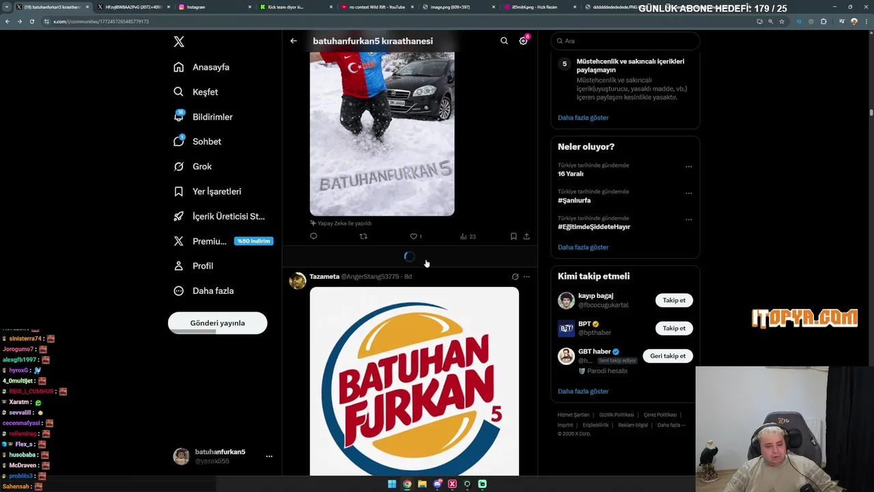The image size is (874, 492).
Task: Click the X logo in the sidebar
Action: 179,42
